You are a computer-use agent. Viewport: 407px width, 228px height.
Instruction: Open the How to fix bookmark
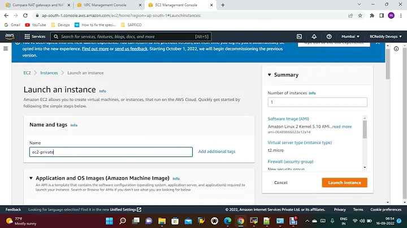96,25
